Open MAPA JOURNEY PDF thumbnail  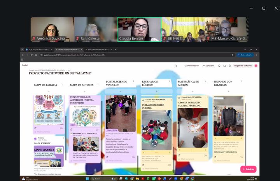[49, 156]
